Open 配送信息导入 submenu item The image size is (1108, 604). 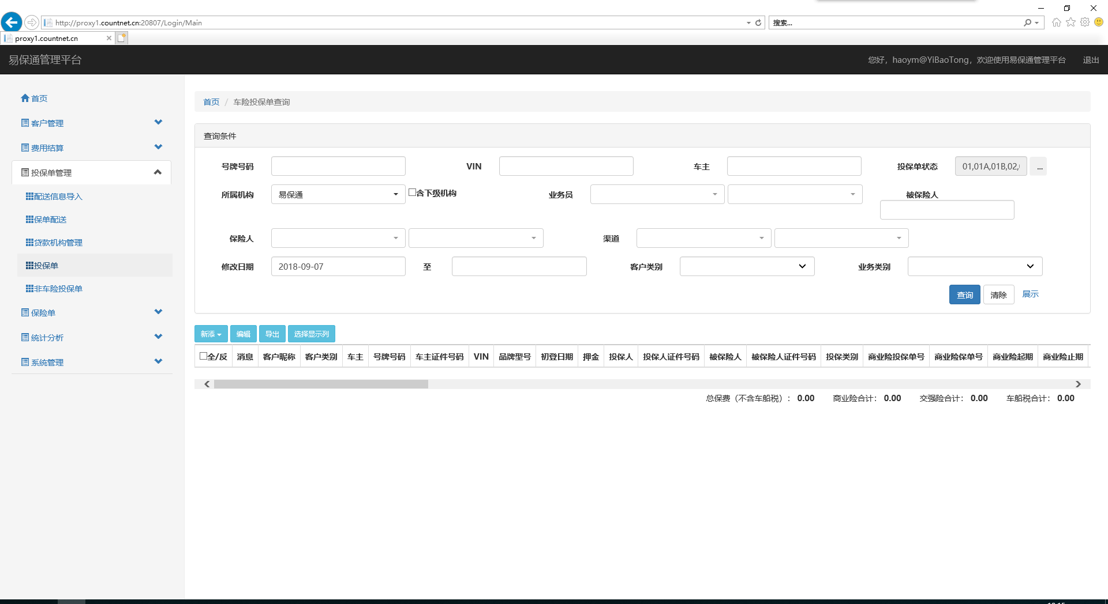[x=54, y=197]
